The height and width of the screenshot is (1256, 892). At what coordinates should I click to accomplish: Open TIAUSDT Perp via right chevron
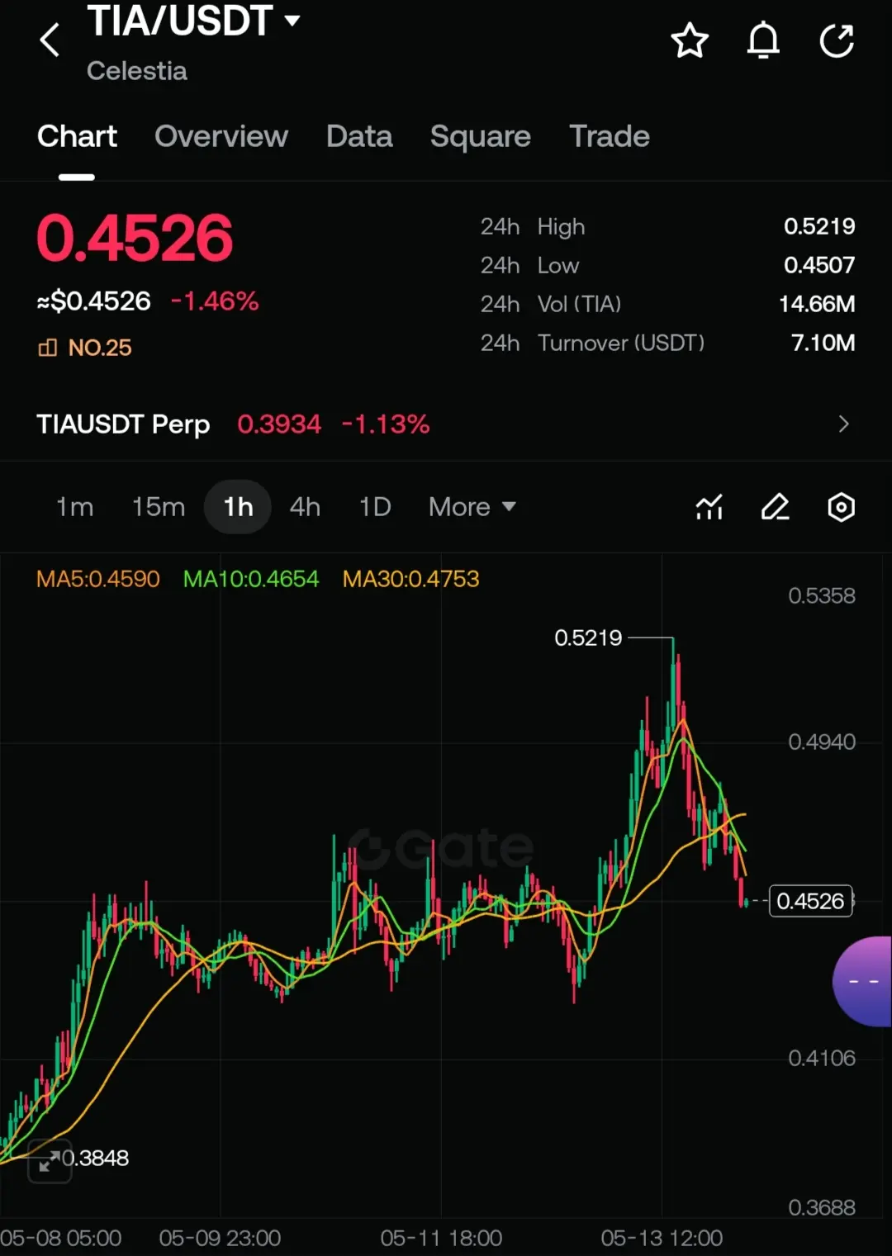(x=843, y=424)
